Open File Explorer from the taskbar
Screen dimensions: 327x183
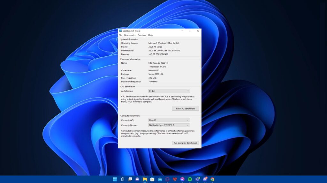pos(145,179)
